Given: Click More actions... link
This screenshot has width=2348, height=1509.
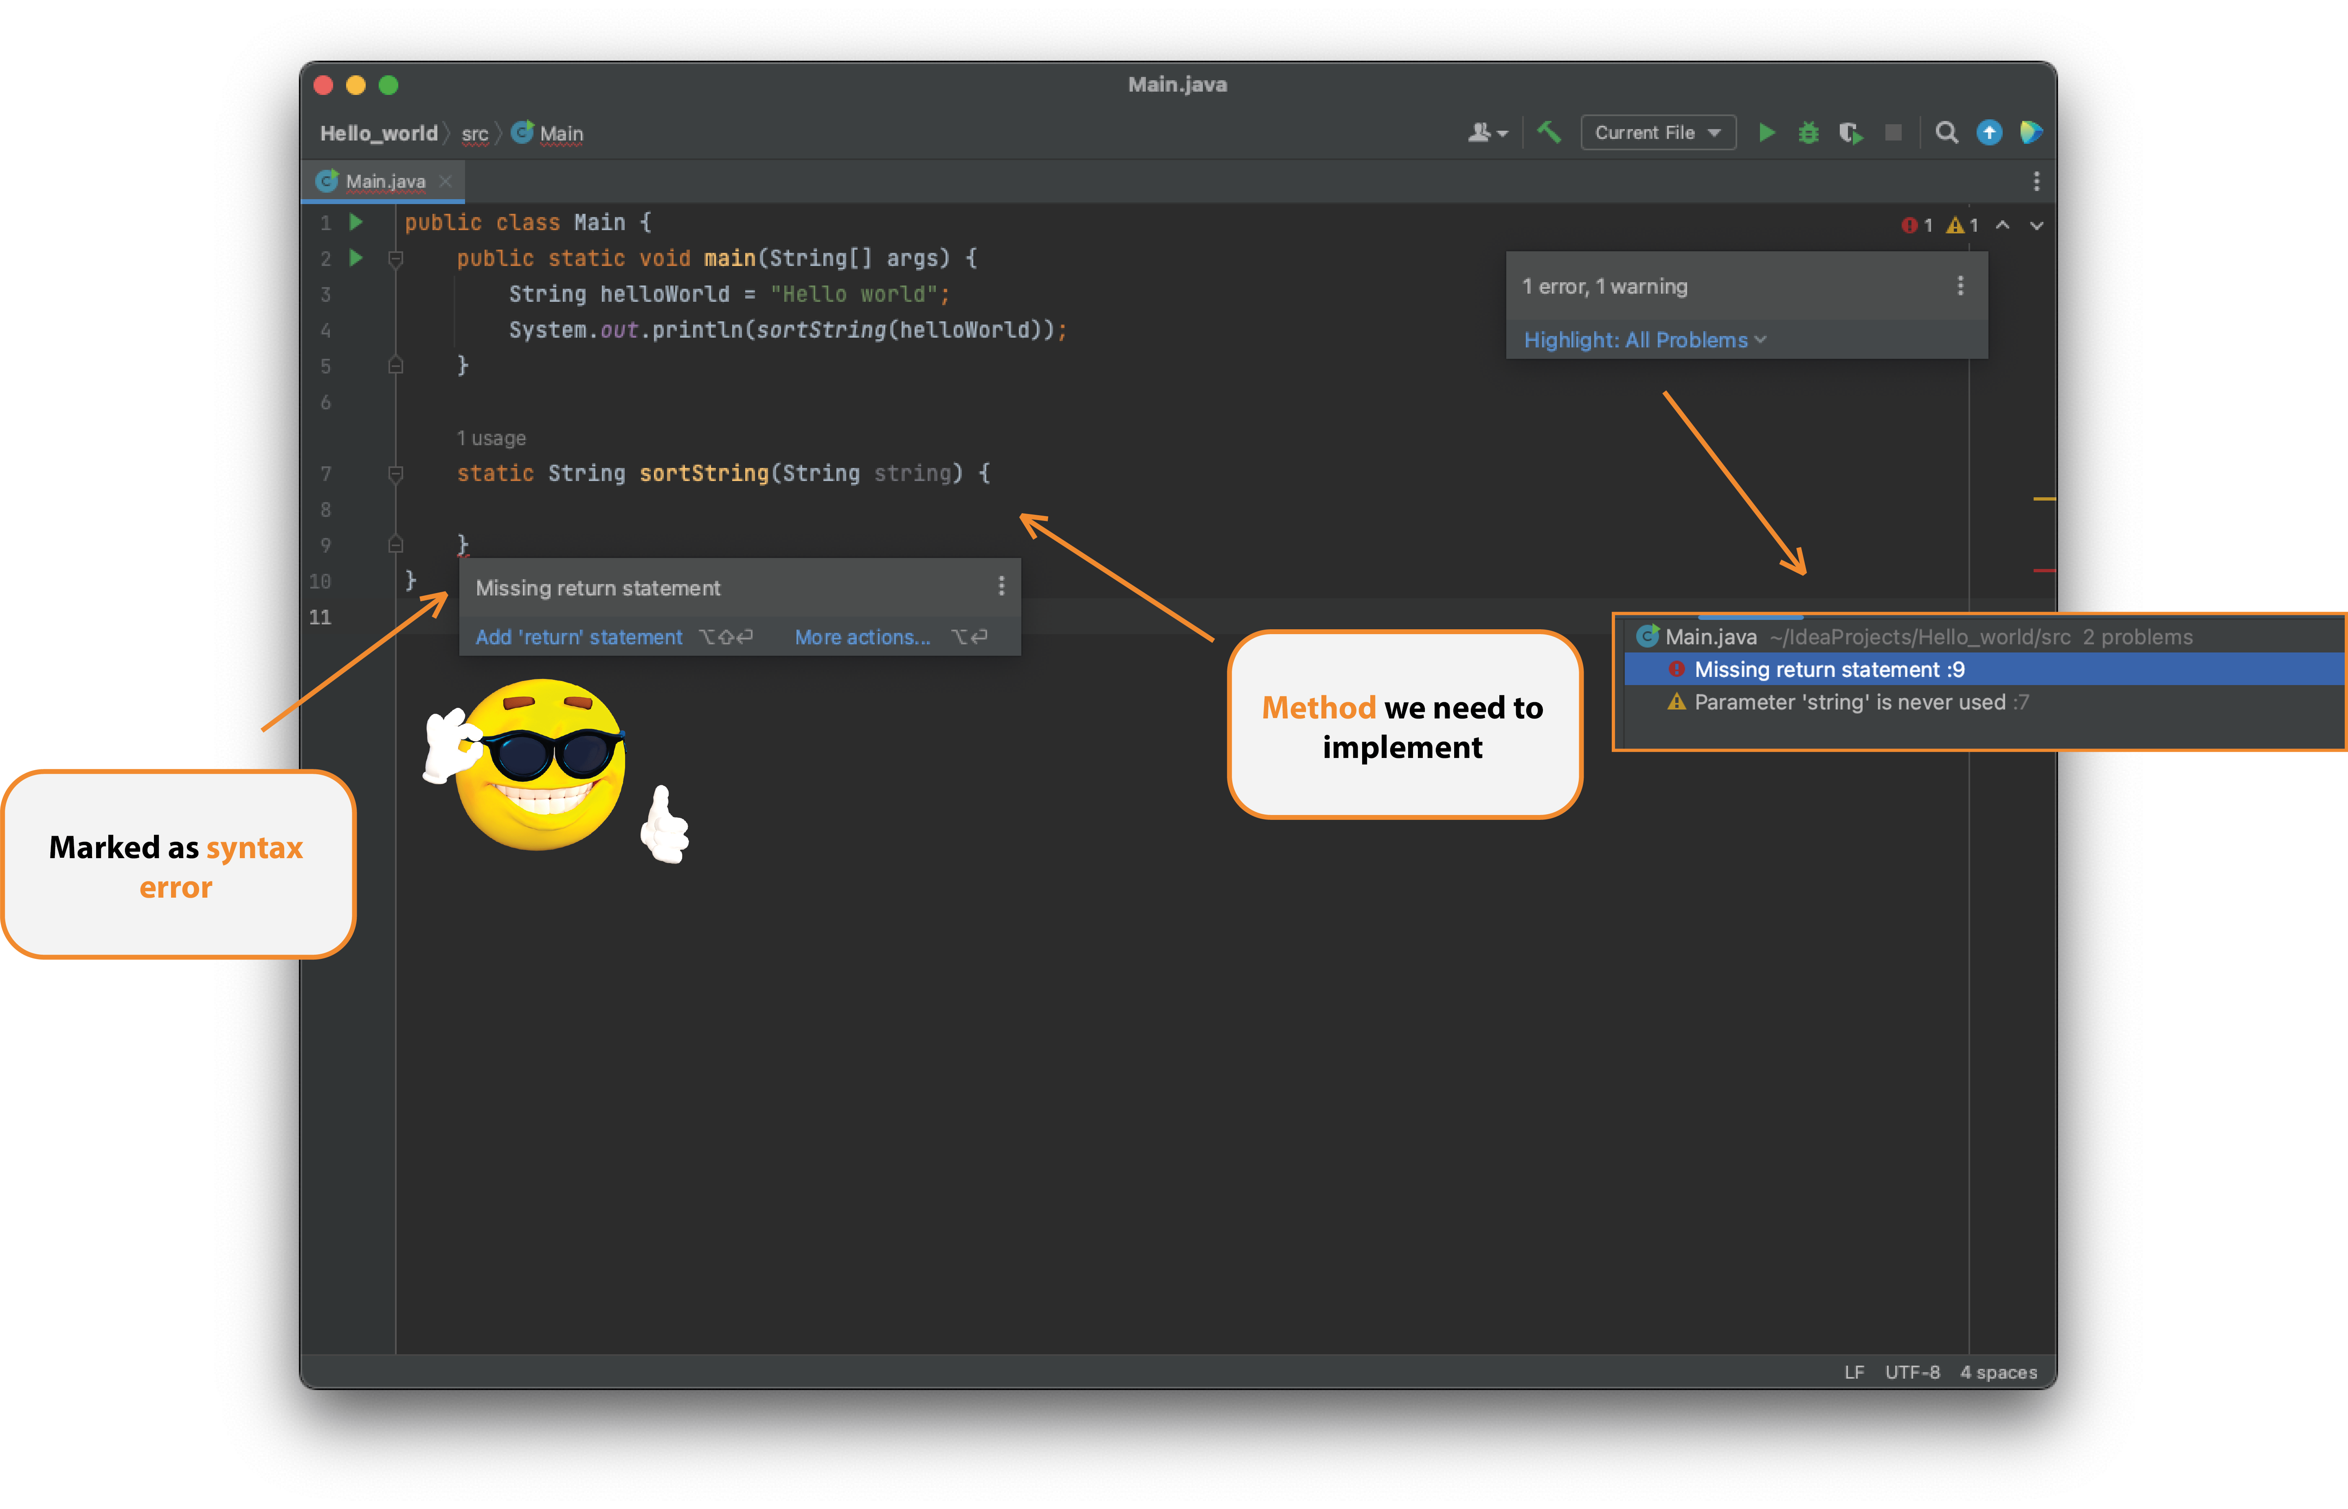Looking at the screenshot, I should pos(862,638).
